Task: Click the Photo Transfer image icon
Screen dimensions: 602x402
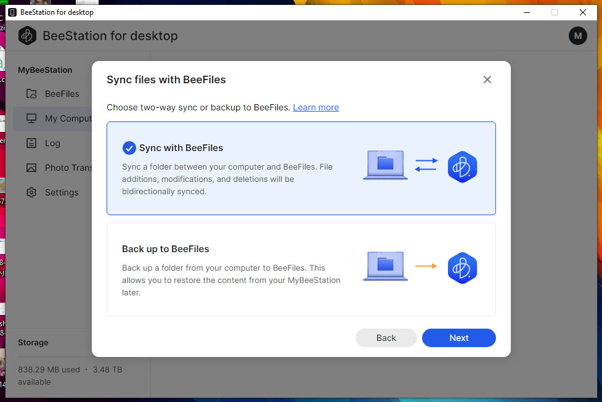Action: 31,168
